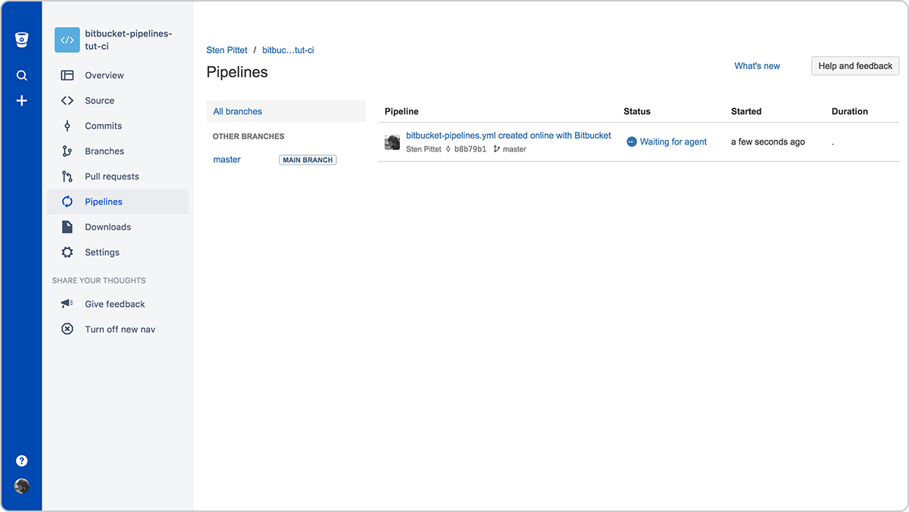This screenshot has height=512, width=909.
Task: Click your profile avatar at the bottom
Action: [21, 486]
